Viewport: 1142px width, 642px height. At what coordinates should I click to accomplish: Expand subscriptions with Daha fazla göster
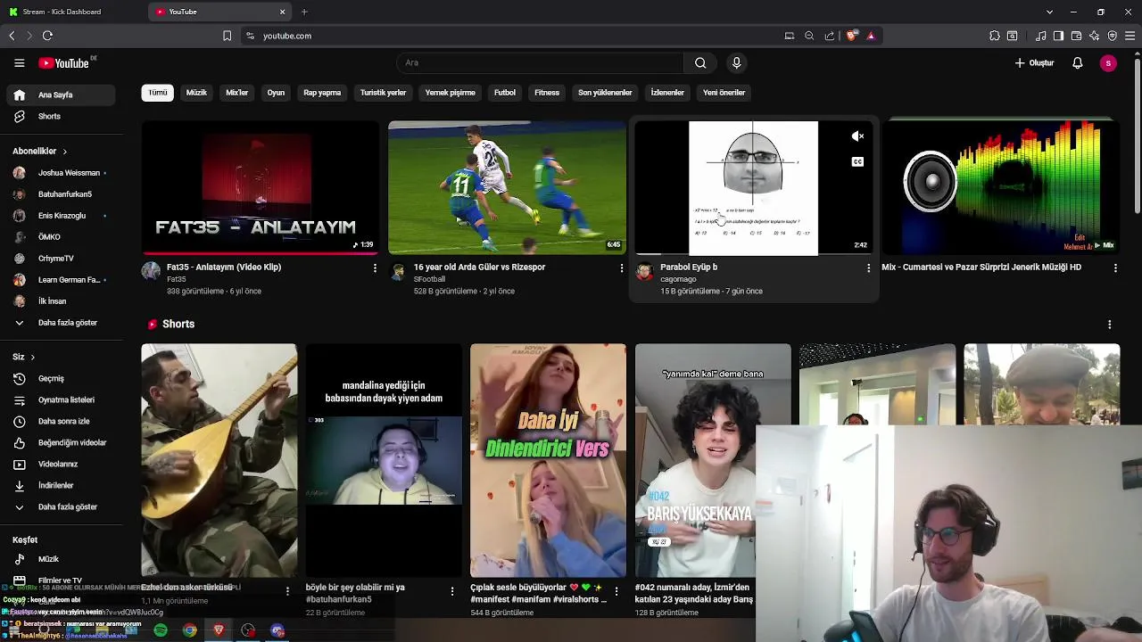point(61,323)
